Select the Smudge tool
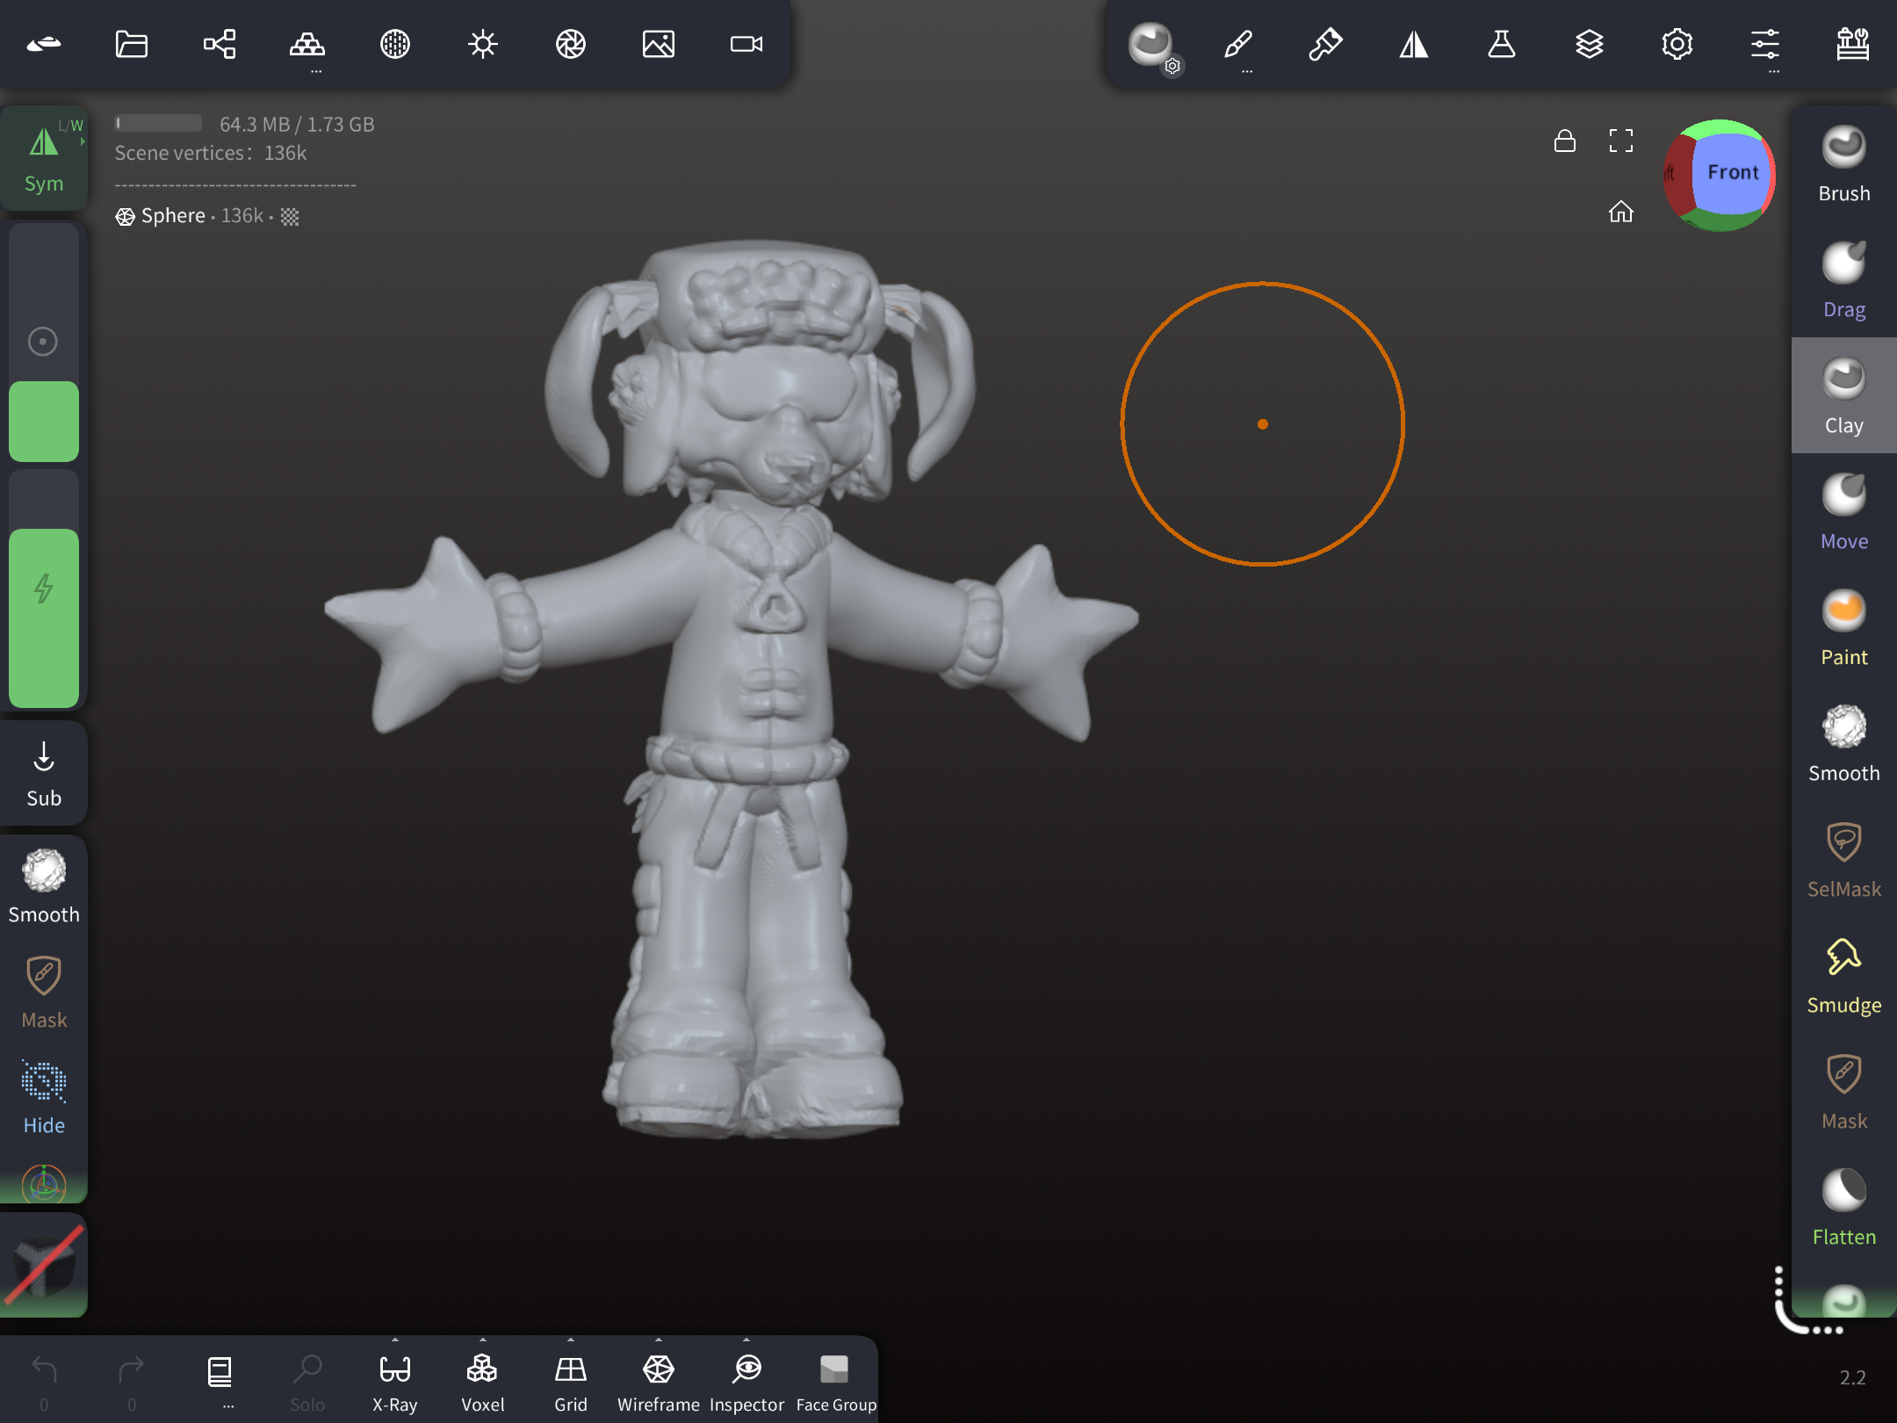The width and height of the screenshot is (1897, 1423). (x=1843, y=975)
